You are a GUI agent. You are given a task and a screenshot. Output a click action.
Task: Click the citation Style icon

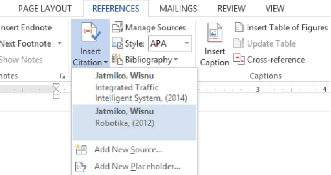pyautogui.click(x=117, y=43)
